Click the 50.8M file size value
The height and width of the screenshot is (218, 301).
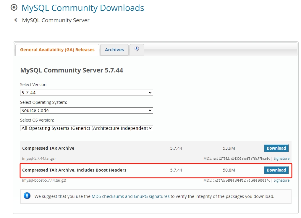coord(229,170)
